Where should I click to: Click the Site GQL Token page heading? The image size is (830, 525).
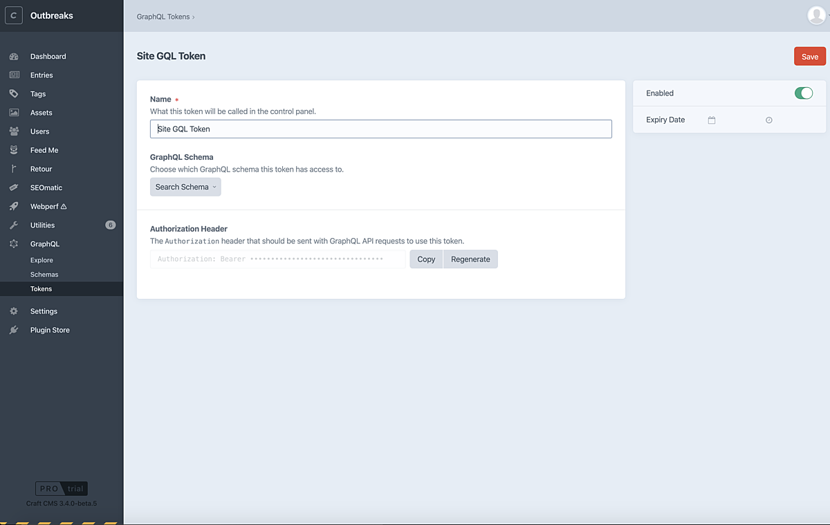[x=171, y=56]
